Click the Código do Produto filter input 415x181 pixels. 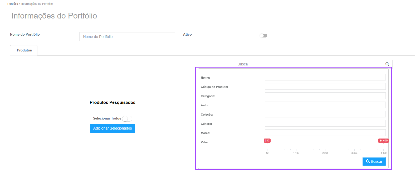pos(325,86)
